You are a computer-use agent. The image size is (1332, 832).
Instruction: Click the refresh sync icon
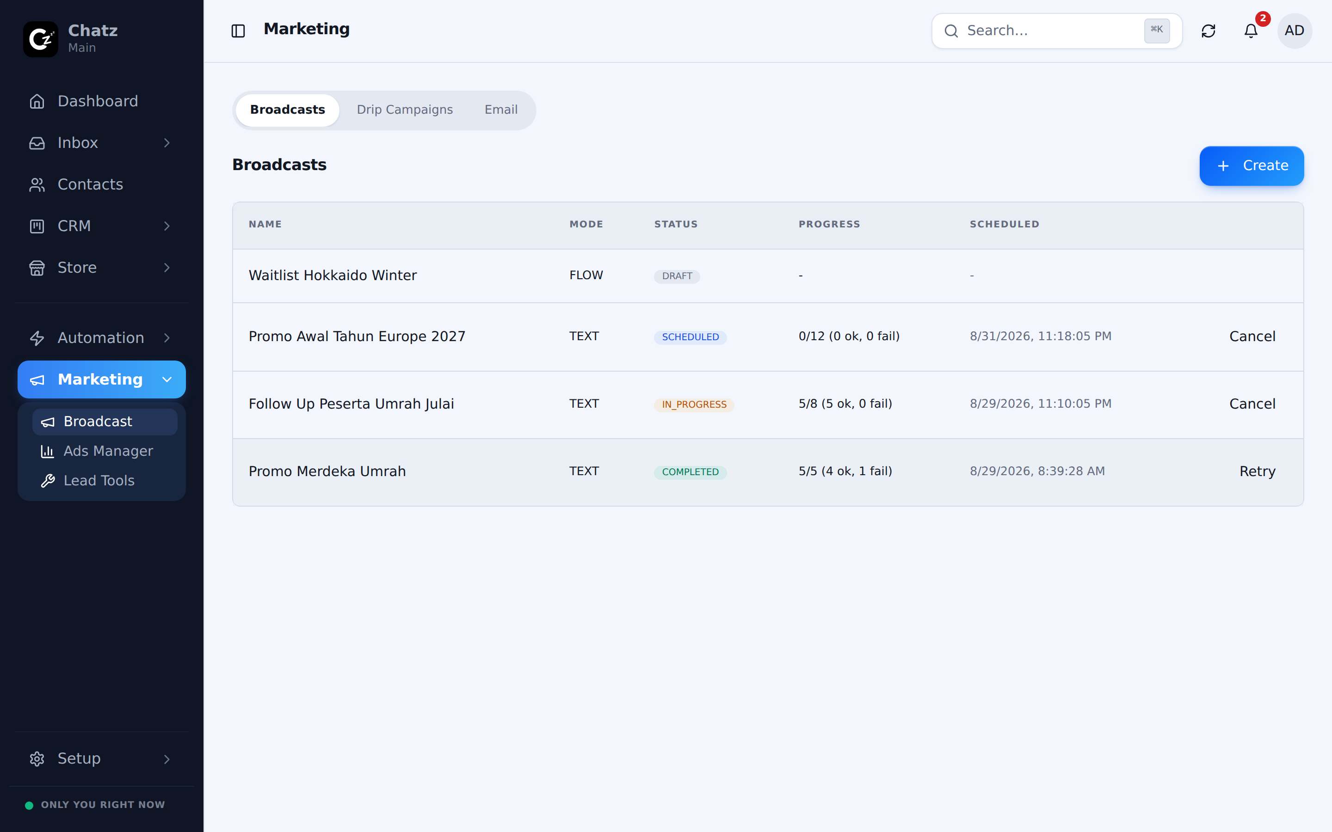[1208, 31]
